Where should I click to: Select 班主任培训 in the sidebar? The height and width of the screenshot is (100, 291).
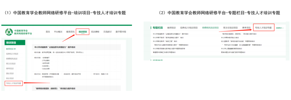click(x=11, y=64)
